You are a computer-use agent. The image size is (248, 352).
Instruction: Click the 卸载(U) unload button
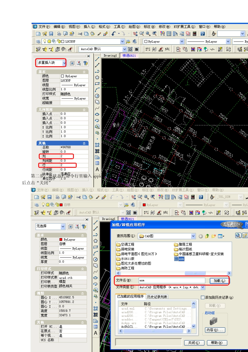coord(215,306)
